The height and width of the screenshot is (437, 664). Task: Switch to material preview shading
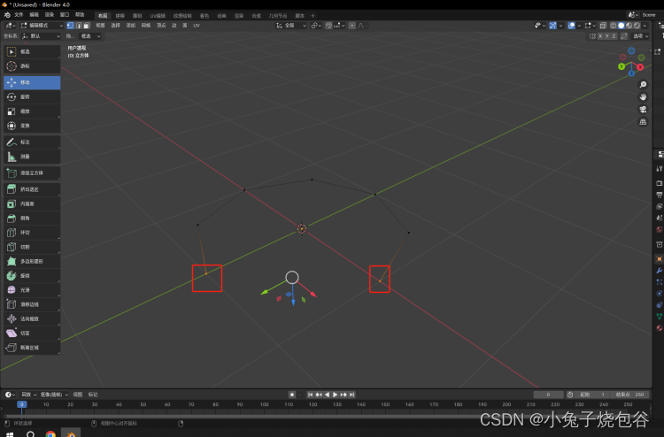[x=629, y=26]
